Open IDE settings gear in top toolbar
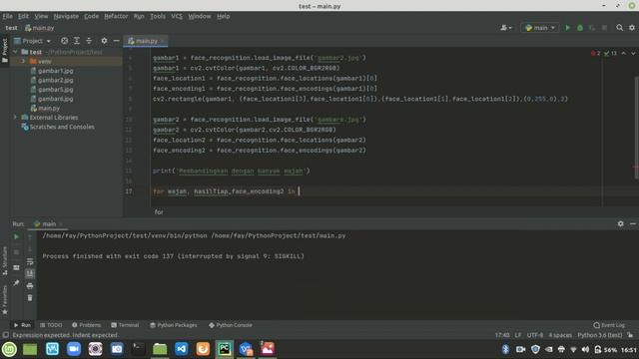 point(632,28)
